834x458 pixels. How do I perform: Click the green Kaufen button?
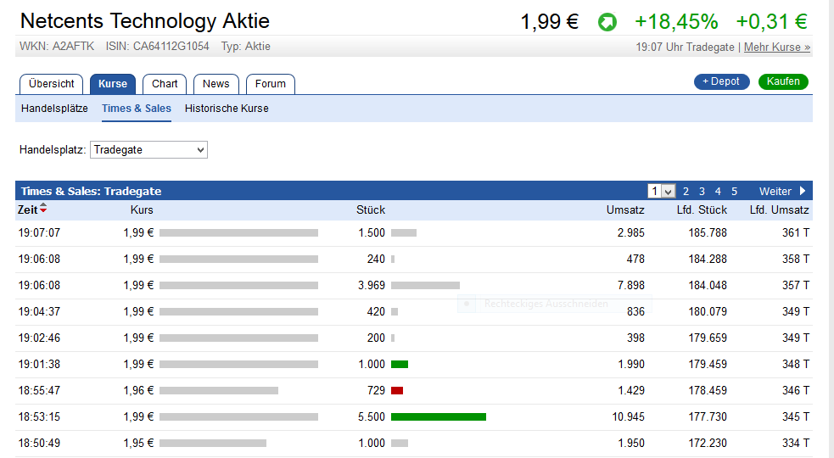click(783, 81)
